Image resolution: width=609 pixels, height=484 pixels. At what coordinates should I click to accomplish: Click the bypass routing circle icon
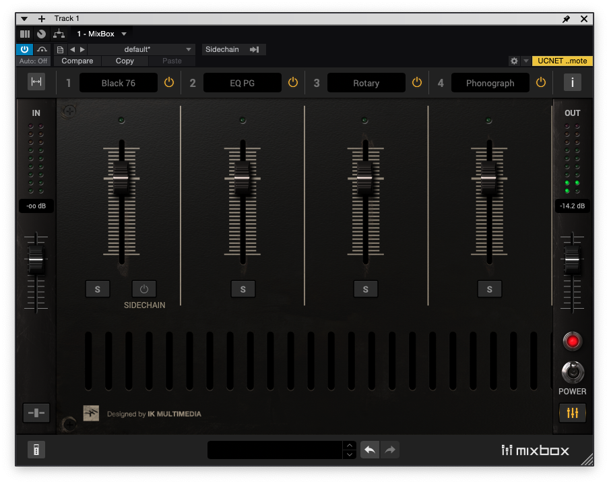point(41,34)
